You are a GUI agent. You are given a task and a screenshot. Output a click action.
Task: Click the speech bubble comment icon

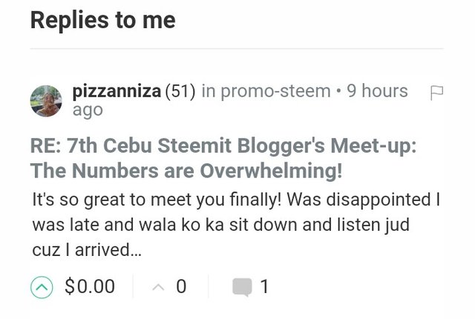pos(242,286)
